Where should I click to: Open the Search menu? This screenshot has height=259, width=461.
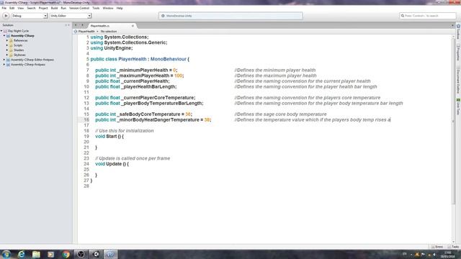pos(31,8)
